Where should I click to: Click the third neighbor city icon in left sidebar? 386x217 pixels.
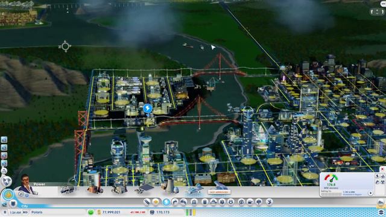tap(4, 156)
